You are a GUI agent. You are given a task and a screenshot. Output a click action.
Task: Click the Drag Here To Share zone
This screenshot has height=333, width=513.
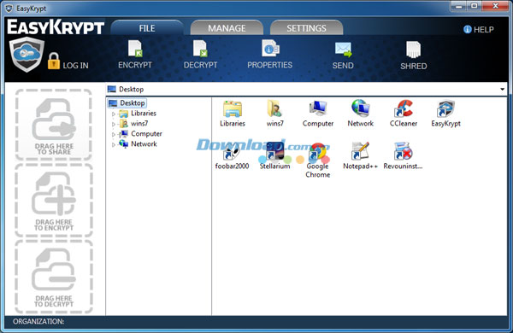54,125
